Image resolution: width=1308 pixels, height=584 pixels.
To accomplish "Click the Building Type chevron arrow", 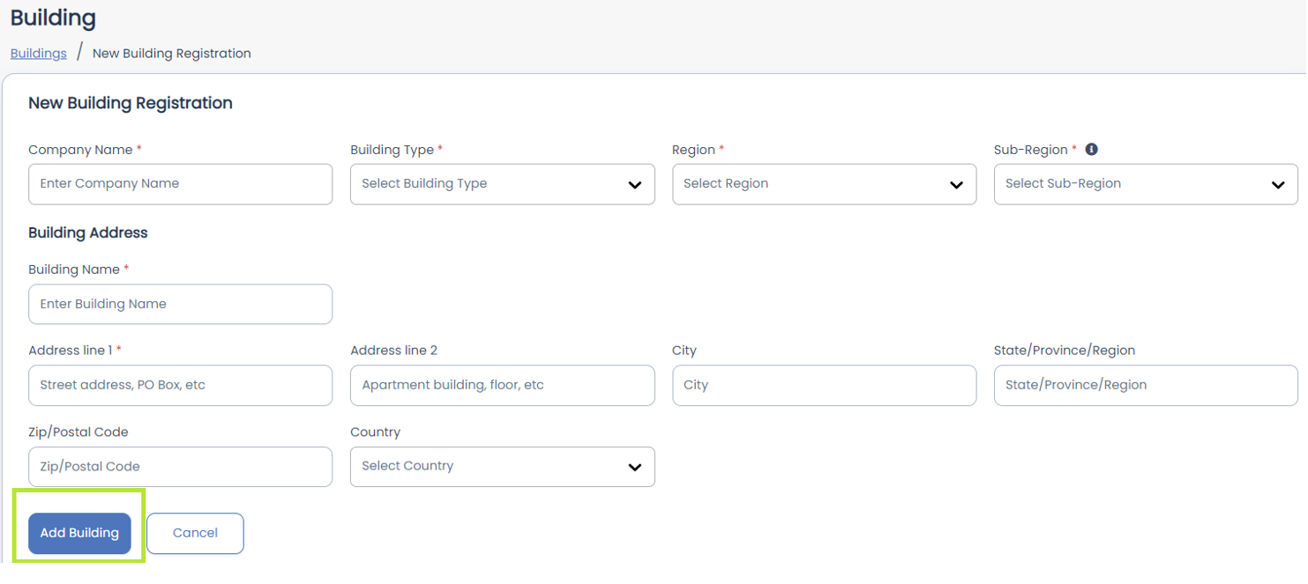I will 634,185.
